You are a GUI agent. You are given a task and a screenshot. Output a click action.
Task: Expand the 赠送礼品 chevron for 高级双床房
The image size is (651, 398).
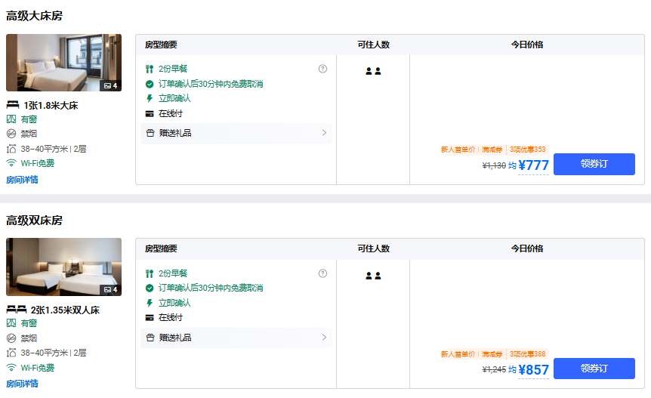pyautogui.click(x=324, y=338)
